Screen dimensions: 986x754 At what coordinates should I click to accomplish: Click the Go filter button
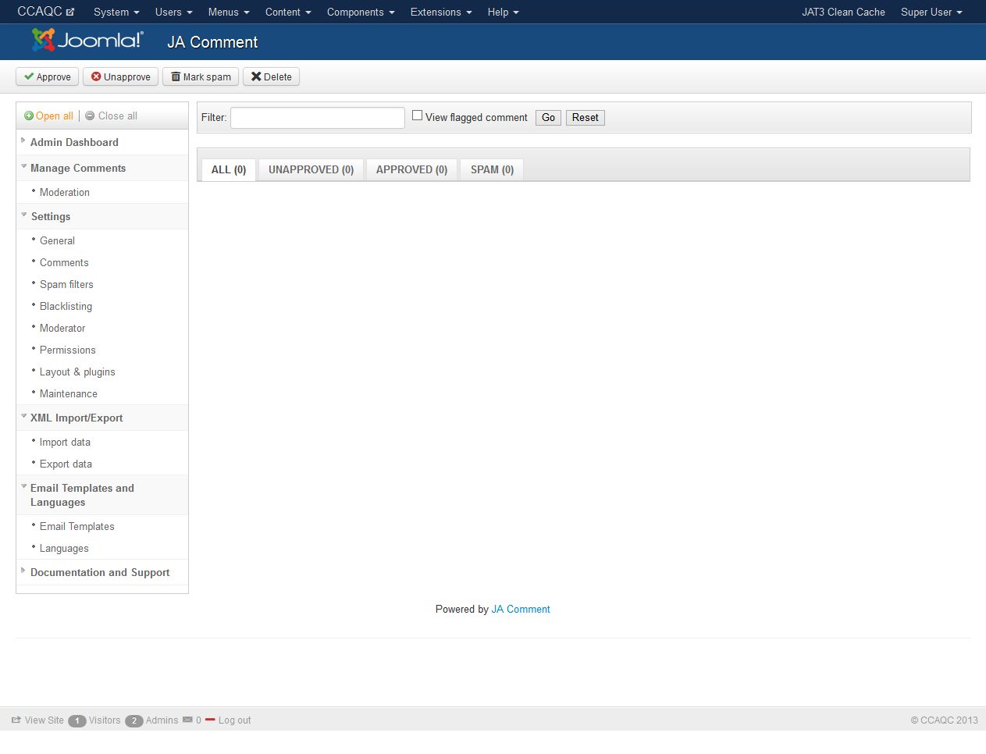(x=548, y=117)
